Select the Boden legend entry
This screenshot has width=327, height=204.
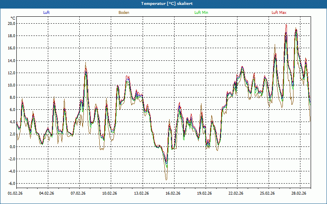pos(124,13)
